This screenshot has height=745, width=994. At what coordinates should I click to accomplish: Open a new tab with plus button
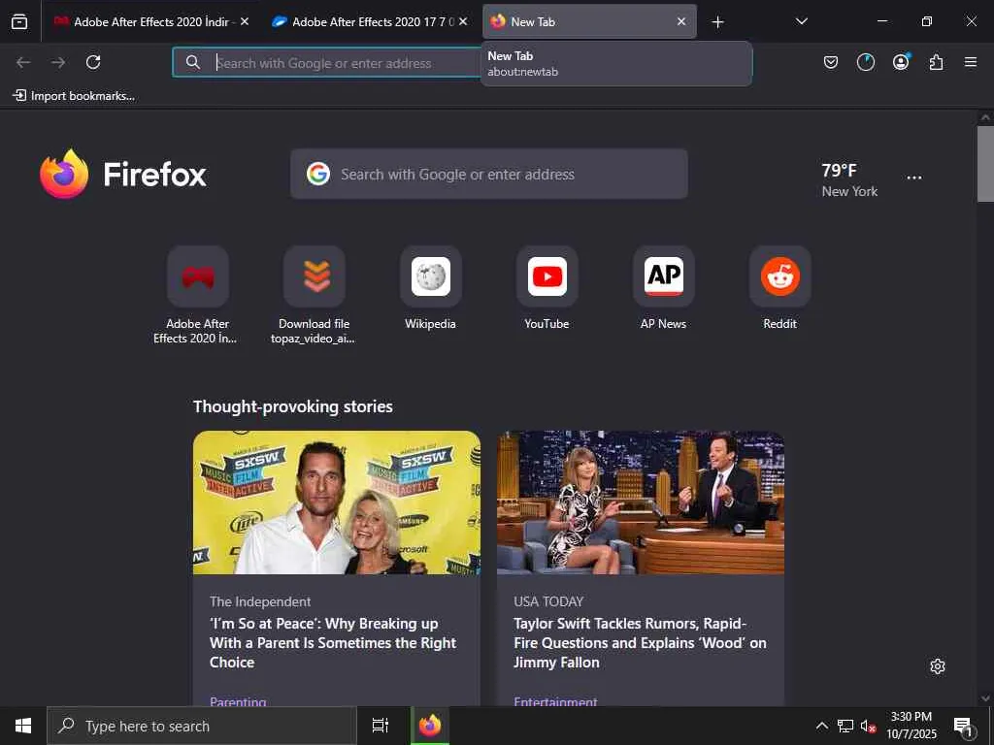pos(717,22)
